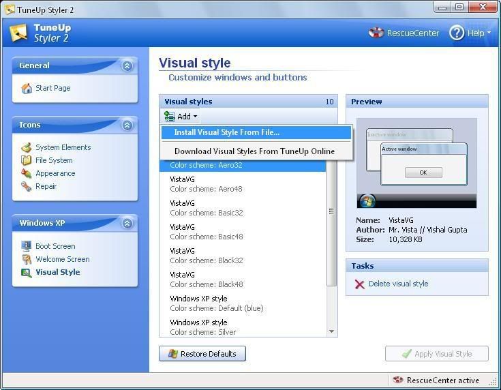Click the System Elements icon in sidebar
501x390 pixels.
(x=27, y=147)
